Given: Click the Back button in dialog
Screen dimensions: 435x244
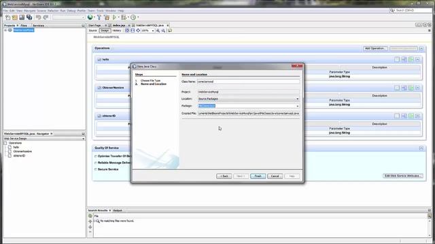Looking at the screenshot, I should point(224,176).
